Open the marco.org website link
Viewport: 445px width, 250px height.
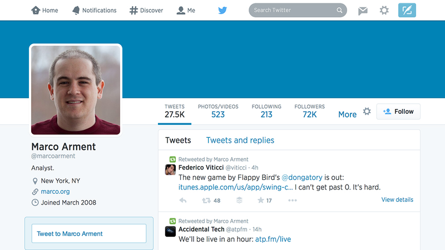(x=55, y=192)
